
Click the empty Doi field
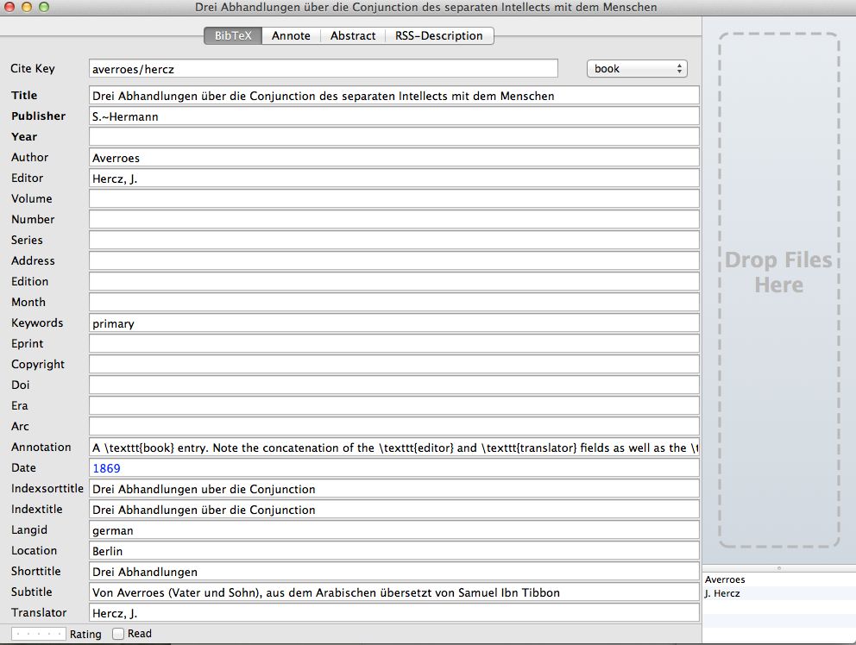(x=394, y=385)
